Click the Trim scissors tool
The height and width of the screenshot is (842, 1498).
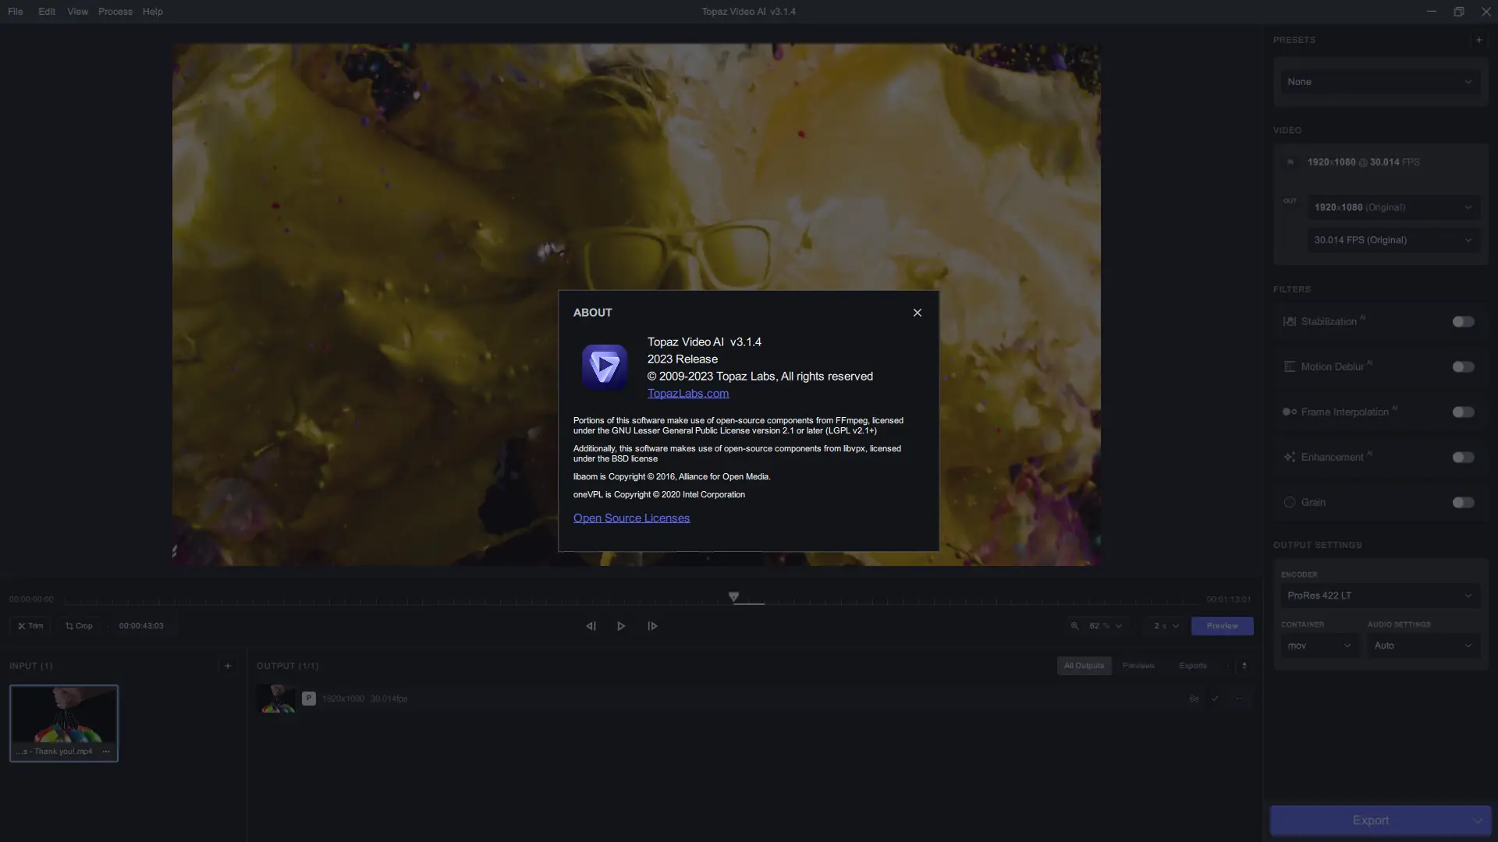(30, 626)
